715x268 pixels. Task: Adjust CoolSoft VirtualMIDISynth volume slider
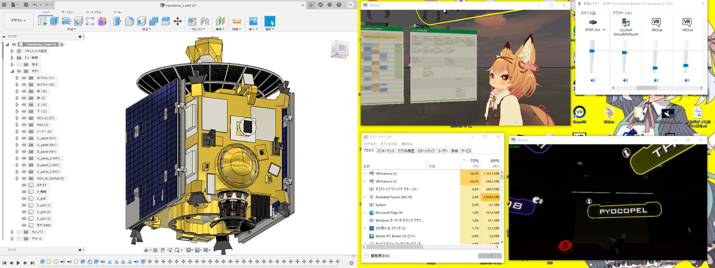point(624,53)
